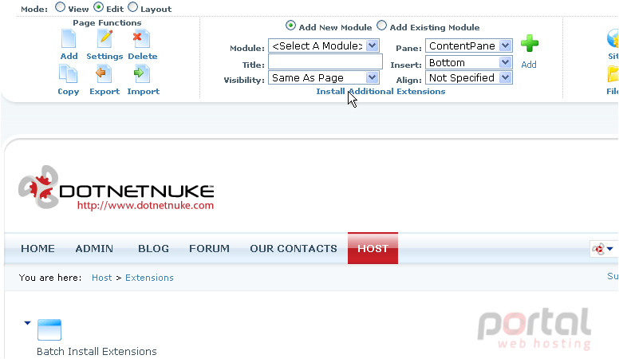Image resolution: width=619 pixels, height=359 pixels.
Task: Click the Add page icon
Action: (x=69, y=39)
